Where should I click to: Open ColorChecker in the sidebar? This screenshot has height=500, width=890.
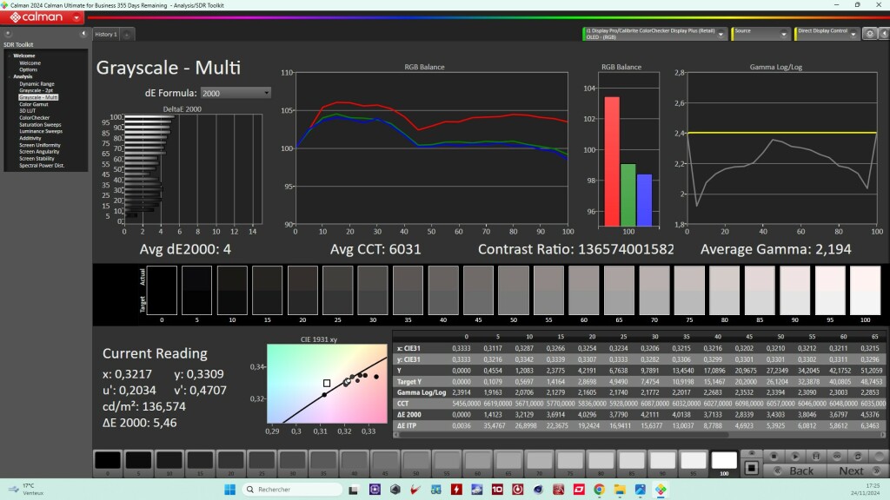[34, 118]
